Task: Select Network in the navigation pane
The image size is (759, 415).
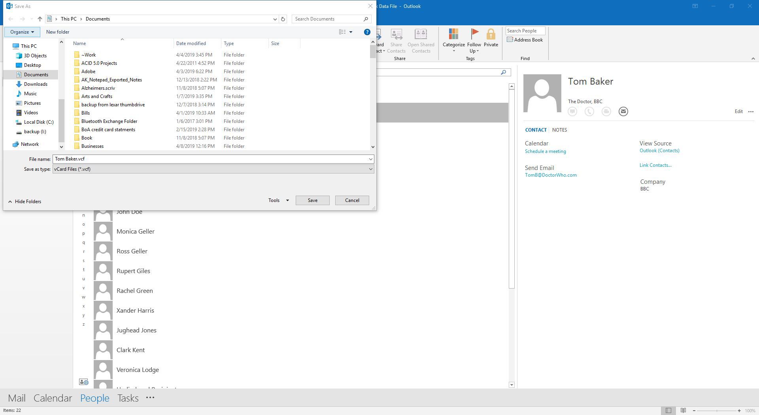Action: (30, 144)
